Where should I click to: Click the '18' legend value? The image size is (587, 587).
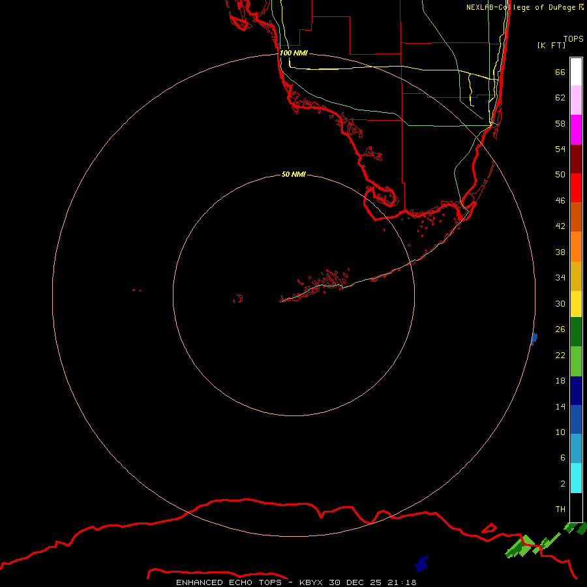click(x=560, y=381)
